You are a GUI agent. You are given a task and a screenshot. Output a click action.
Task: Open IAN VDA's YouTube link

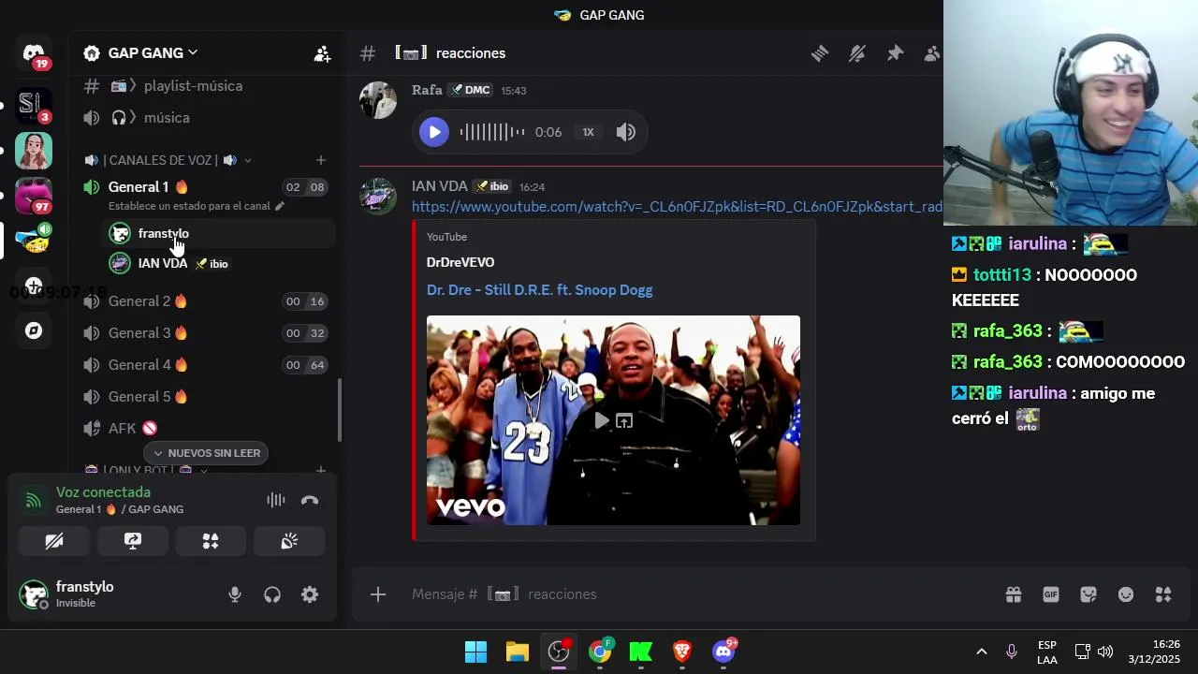[677, 207]
